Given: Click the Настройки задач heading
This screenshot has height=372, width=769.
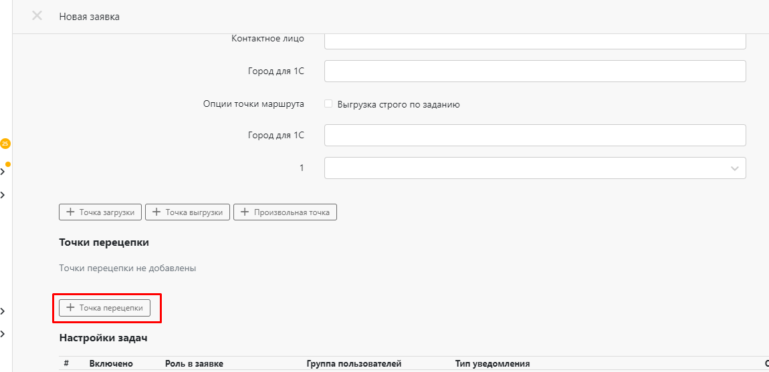Looking at the screenshot, I should pos(103,338).
